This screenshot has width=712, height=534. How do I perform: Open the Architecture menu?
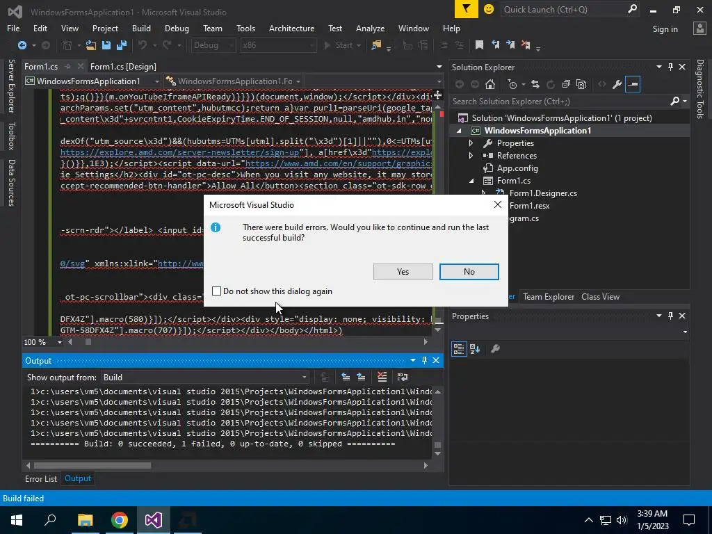pos(291,28)
